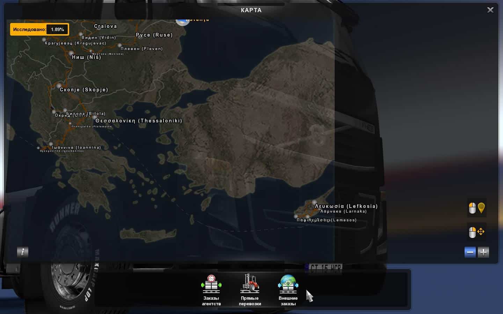Select the Плевен (Pleven) city marker

tap(120, 45)
